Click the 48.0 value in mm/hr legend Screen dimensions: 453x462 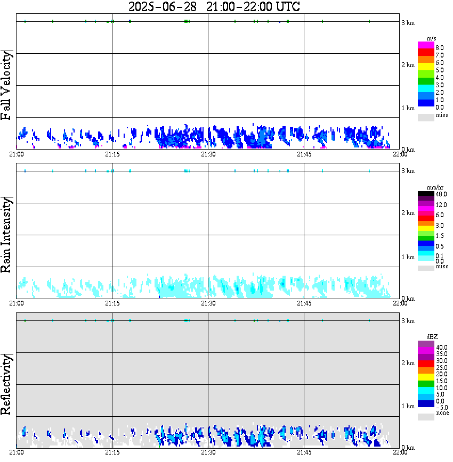tap(441, 194)
